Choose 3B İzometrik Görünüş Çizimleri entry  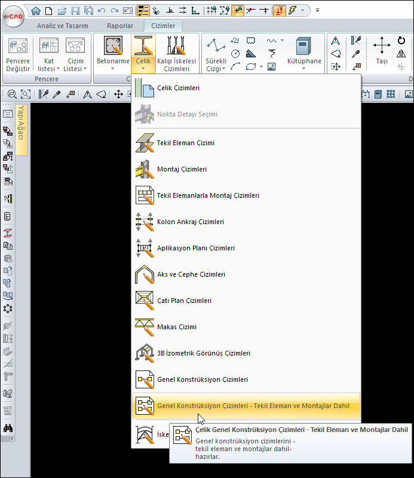click(x=246, y=353)
